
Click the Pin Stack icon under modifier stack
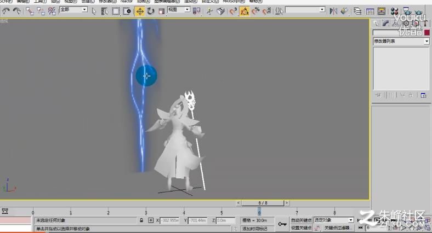pyautogui.click(x=378, y=95)
